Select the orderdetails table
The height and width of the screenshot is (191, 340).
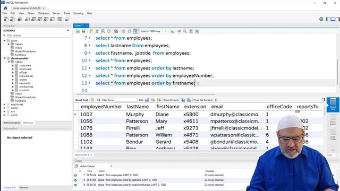26,76
